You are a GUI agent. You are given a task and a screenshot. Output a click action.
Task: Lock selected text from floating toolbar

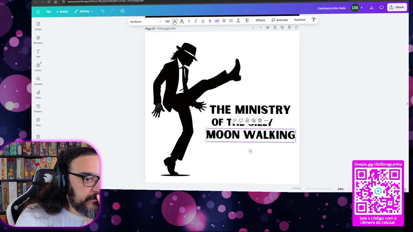click(x=247, y=121)
